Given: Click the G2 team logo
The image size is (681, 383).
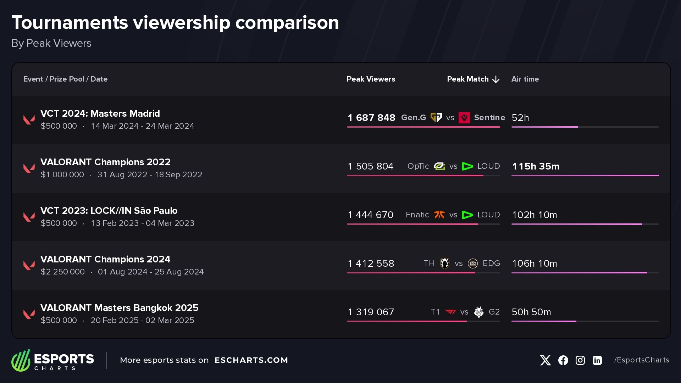Looking at the screenshot, I should (479, 312).
